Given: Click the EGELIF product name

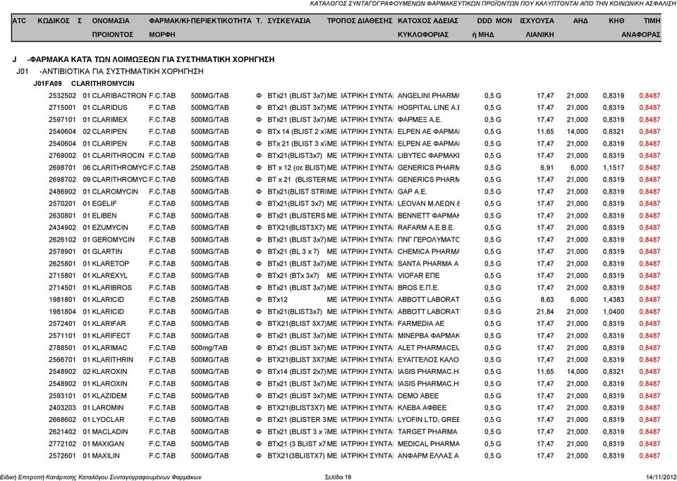Looking at the screenshot, I should [x=104, y=204].
